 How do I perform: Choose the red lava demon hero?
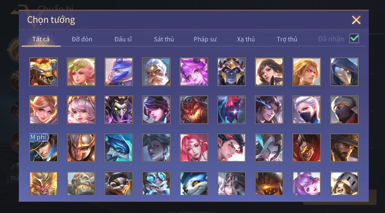pyautogui.click(x=194, y=110)
